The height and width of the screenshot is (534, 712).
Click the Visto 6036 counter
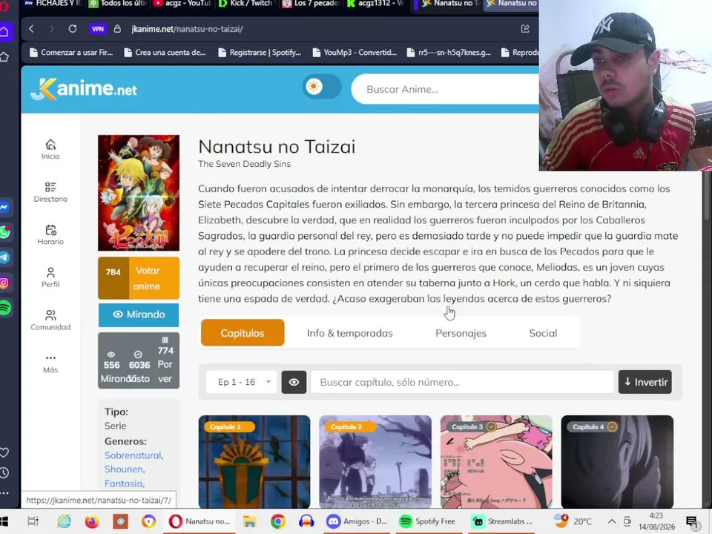click(x=139, y=367)
